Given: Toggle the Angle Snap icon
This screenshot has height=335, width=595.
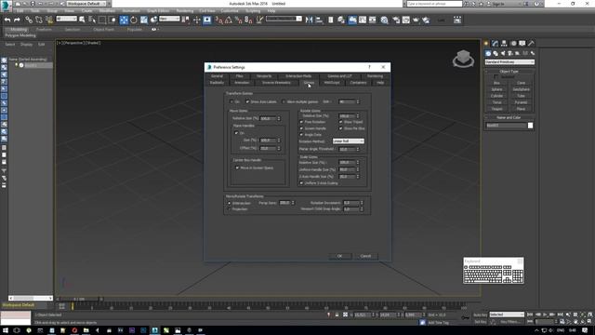Looking at the screenshot, I should pos(229,20).
